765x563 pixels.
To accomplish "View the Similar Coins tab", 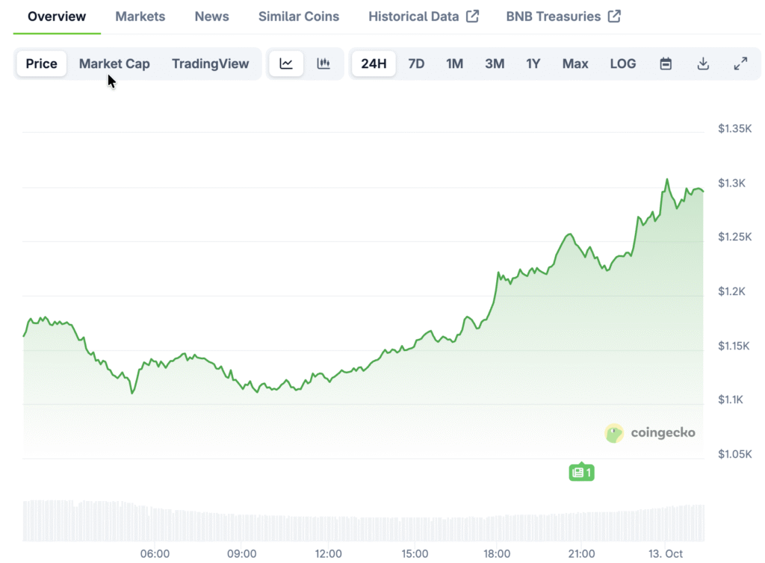I will [299, 16].
